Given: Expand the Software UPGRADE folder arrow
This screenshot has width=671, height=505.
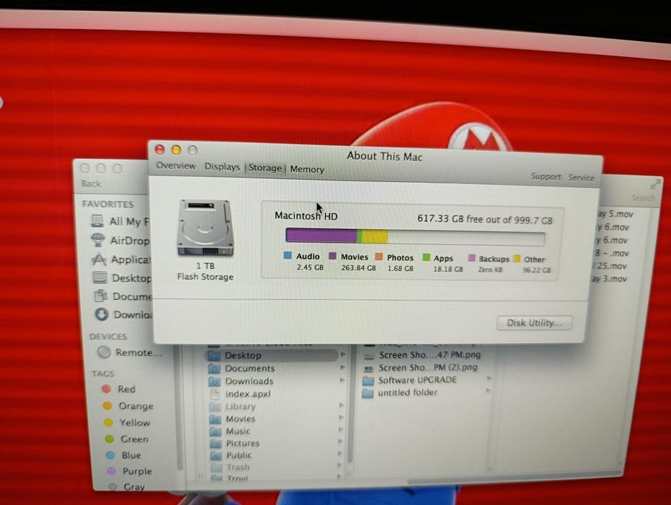Looking at the screenshot, I should (489, 379).
